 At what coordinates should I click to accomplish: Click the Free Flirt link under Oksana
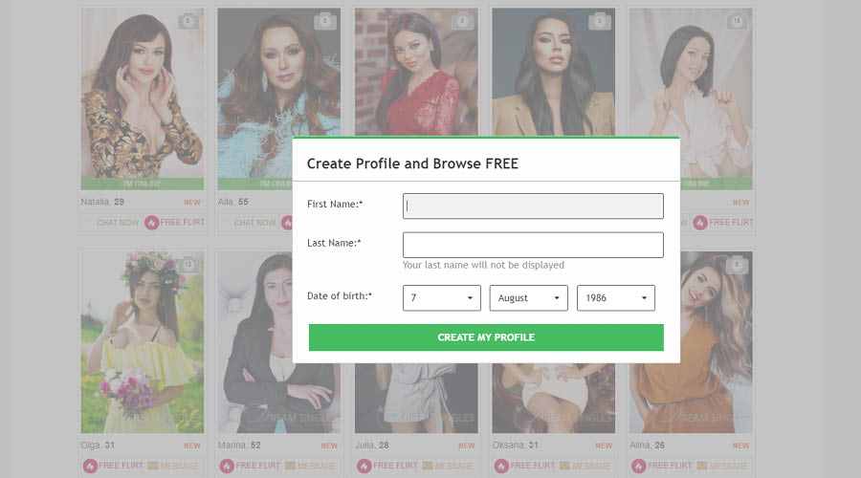[x=533, y=466]
